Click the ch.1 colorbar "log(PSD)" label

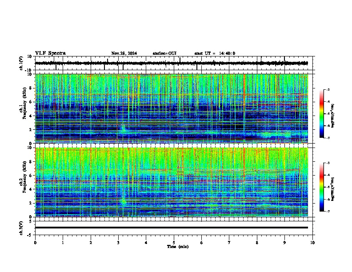(x=333, y=116)
